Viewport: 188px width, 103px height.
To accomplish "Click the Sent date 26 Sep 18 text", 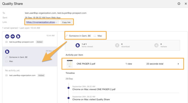I will 43,18.
